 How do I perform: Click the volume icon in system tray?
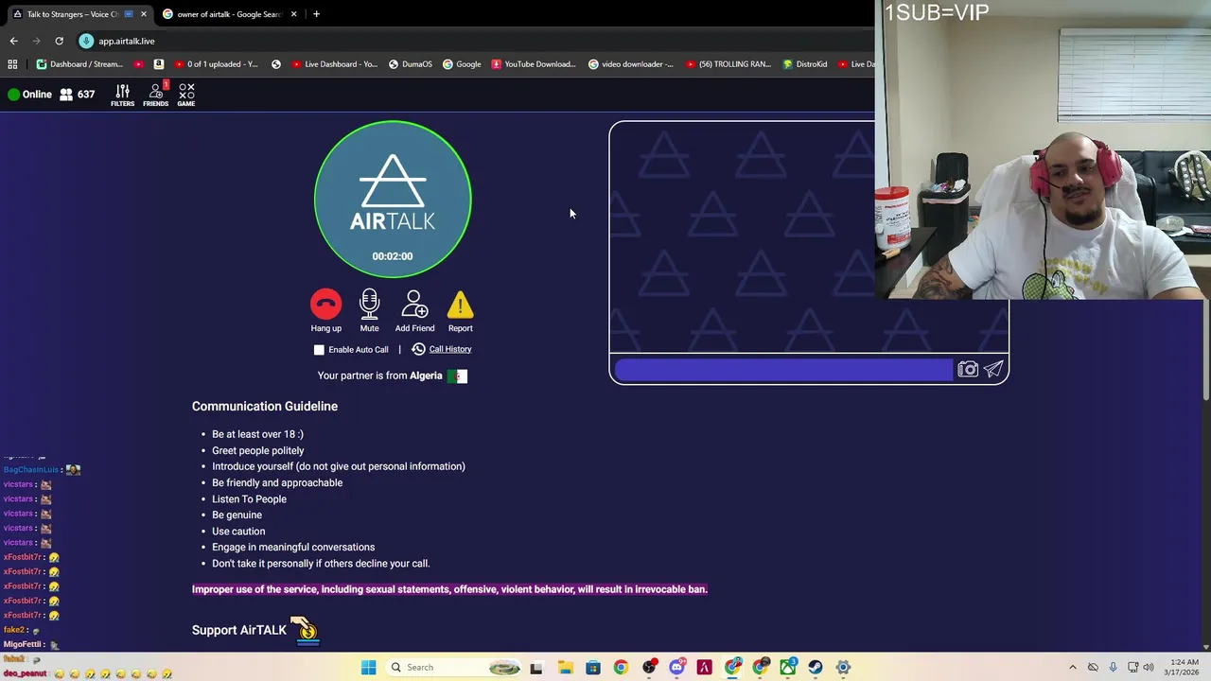[x=1150, y=667]
